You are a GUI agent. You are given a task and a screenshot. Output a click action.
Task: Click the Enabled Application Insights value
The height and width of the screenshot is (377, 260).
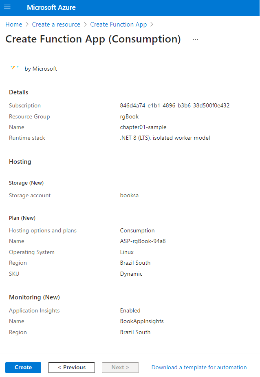tap(130, 310)
